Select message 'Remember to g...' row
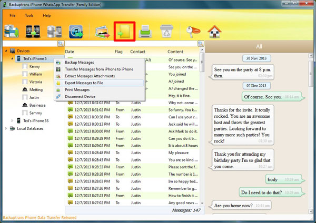The image size is (316, 223). tap(133, 188)
